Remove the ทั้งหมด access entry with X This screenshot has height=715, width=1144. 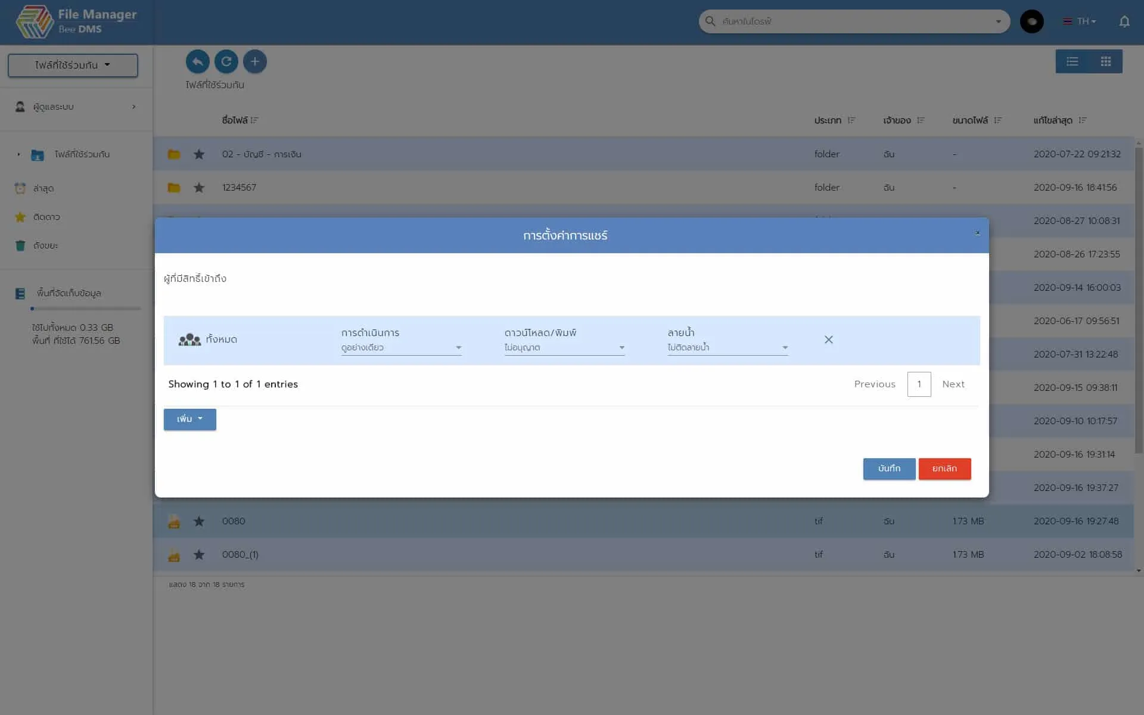(828, 340)
